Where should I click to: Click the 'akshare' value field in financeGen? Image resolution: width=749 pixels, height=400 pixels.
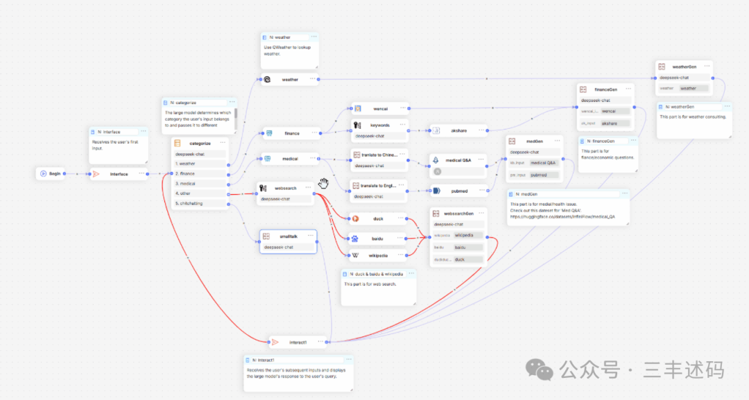click(614, 123)
